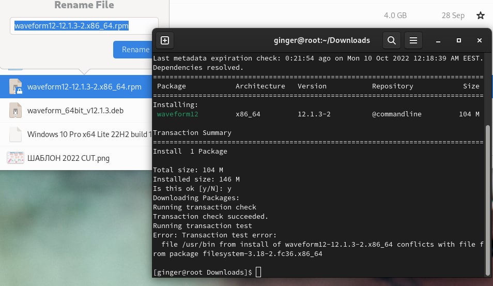Click the Rename File popover title
Image resolution: width=493 pixels, height=286 pixels.
click(84, 5)
